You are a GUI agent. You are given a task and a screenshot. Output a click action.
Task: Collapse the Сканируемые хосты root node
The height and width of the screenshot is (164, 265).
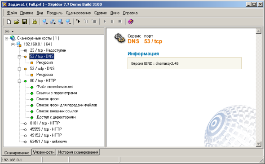point(6,39)
